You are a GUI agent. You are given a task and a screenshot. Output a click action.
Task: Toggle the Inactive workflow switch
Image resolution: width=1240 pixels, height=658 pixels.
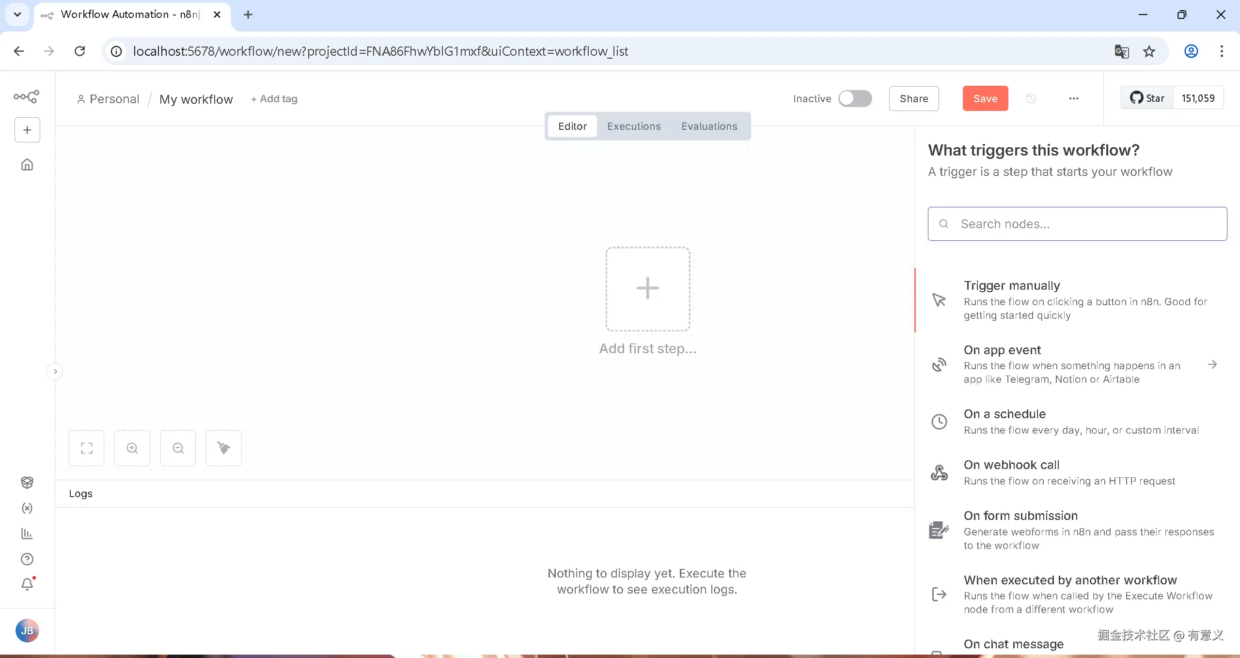(855, 98)
